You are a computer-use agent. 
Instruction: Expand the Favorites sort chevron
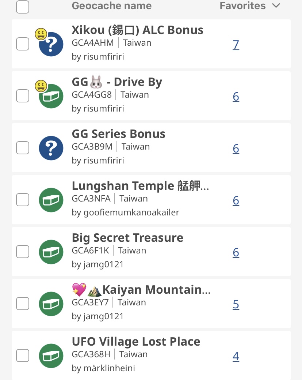coord(276,5)
